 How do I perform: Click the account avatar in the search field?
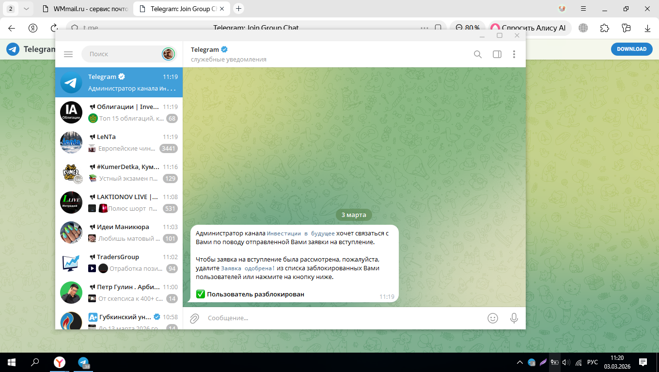point(168,54)
